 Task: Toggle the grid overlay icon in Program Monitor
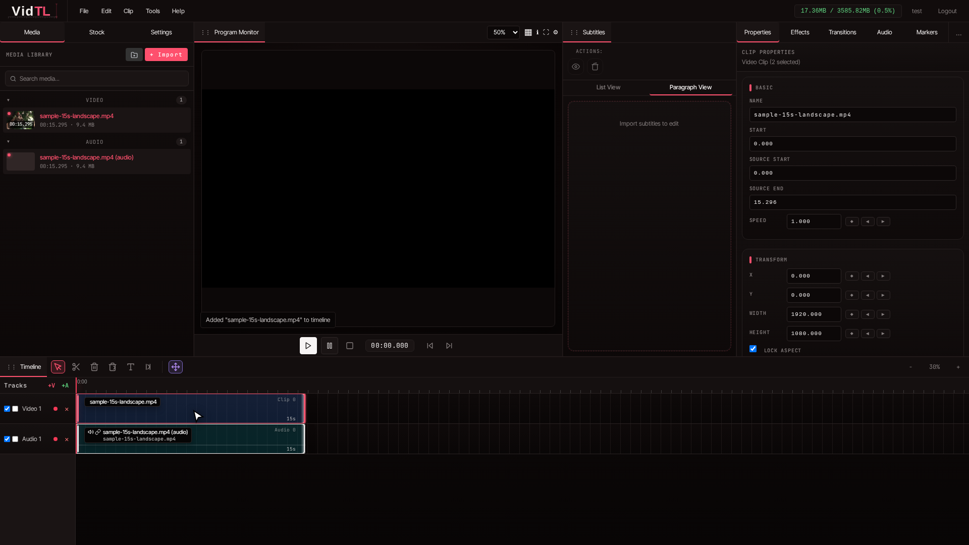tap(528, 32)
